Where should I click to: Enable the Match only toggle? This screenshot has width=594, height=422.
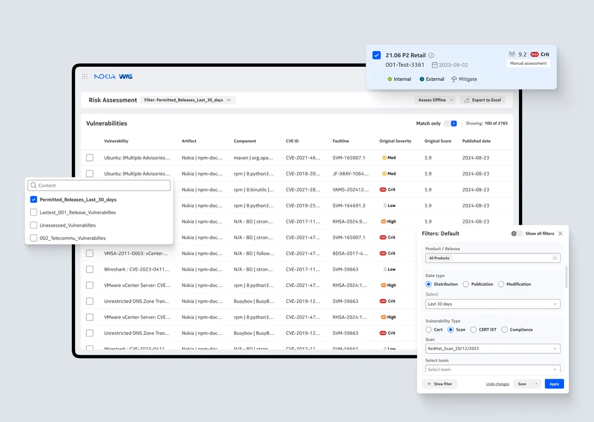click(450, 123)
